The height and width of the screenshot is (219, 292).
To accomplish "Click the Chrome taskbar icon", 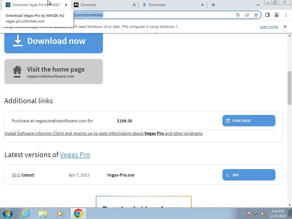I will pyautogui.click(x=78, y=213).
